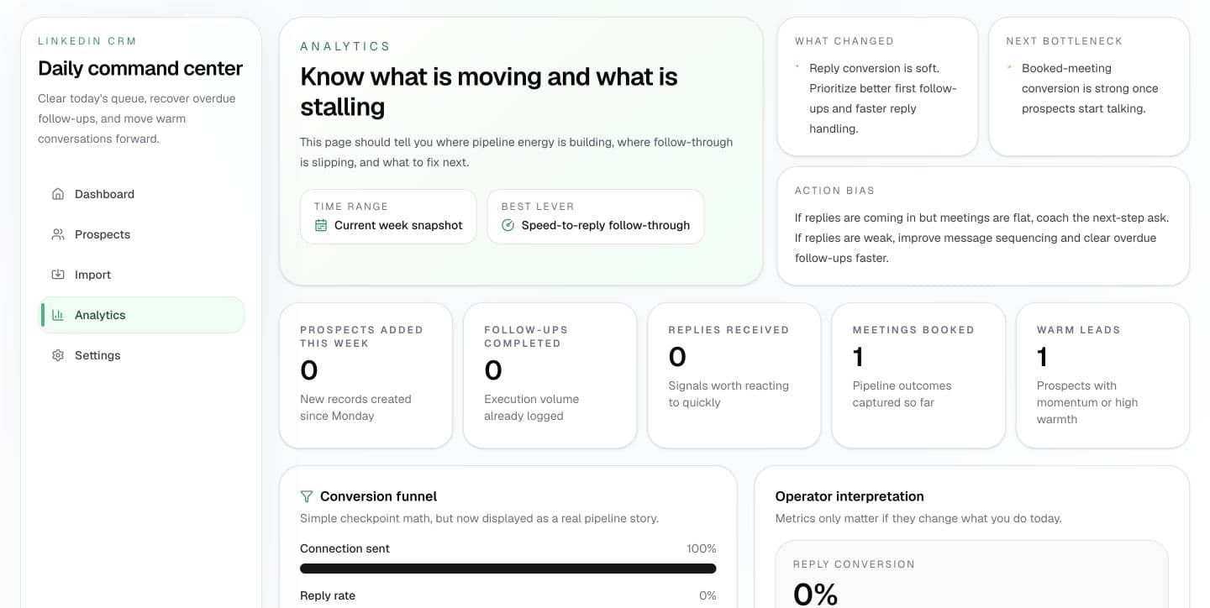
Task: Click the Execution volume already logged text
Action: click(x=531, y=407)
